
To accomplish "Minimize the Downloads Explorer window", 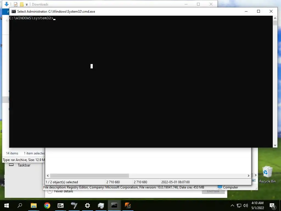I will [x=186, y=4].
